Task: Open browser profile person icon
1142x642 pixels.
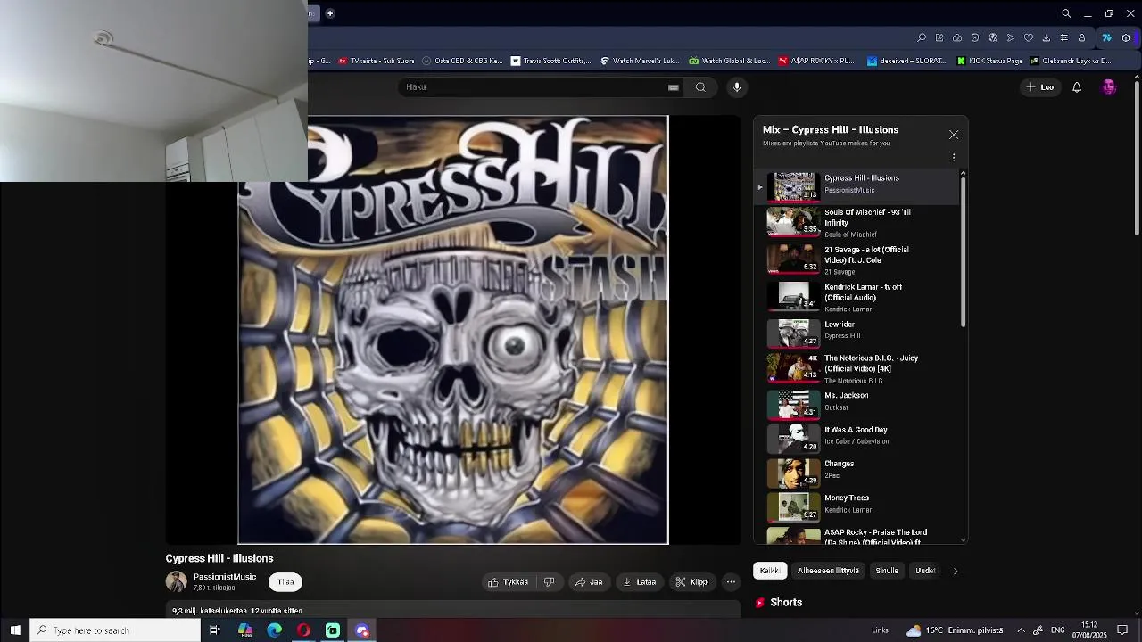Action: (x=1082, y=37)
